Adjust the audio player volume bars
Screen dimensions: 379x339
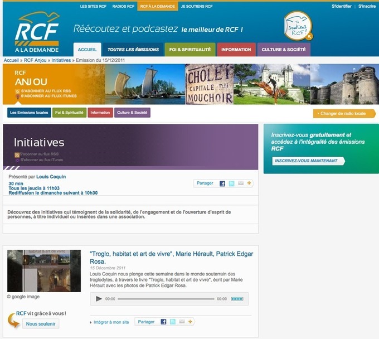point(237,299)
